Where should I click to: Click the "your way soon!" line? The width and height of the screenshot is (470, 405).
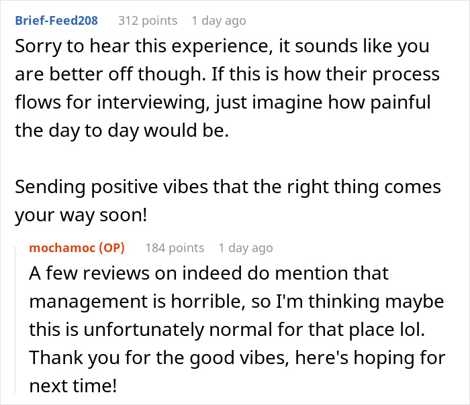click(81, 214)
